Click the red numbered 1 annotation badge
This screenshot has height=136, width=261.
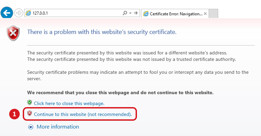click(14, 114)
